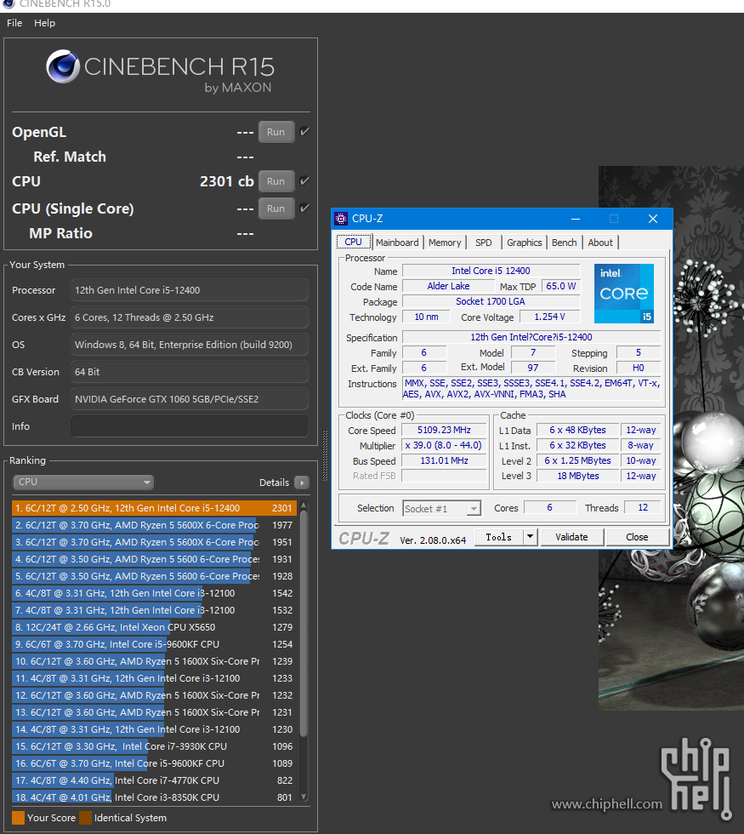Switch to the Bench tab in CPU-Z
The width and height of the screenshot is (744, 834).
point(564,243)
